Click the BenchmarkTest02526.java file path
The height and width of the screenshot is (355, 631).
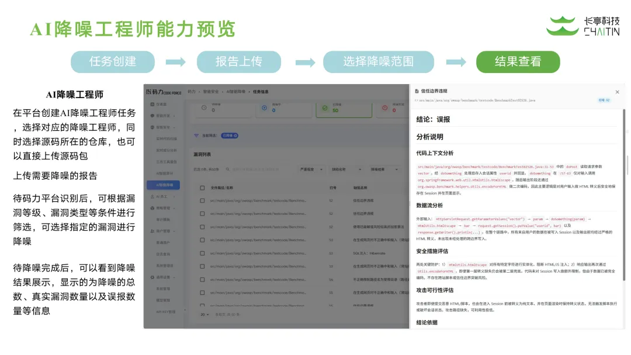click(477, 100)
